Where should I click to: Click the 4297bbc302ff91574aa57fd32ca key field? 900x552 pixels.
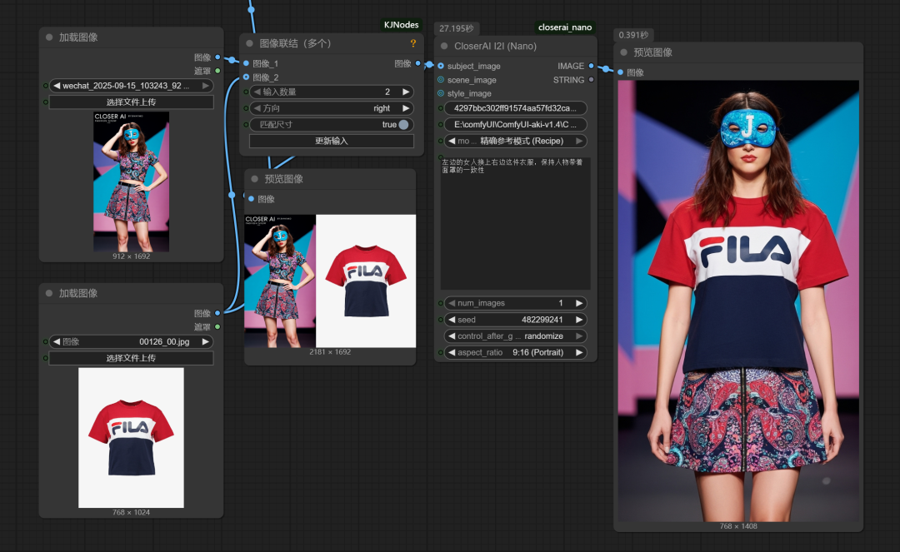click(x=516, y=108)
